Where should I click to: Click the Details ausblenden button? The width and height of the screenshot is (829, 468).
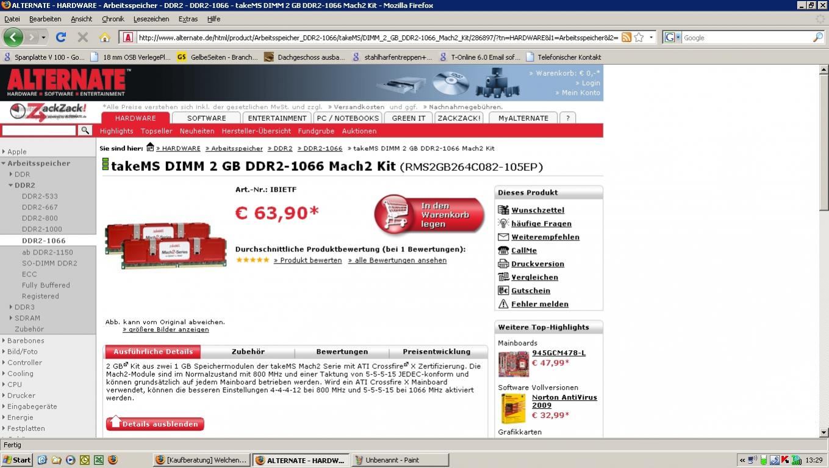pos(155,423)
